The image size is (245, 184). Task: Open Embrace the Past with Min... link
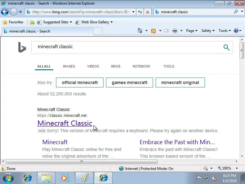click(x=177, y=142)
